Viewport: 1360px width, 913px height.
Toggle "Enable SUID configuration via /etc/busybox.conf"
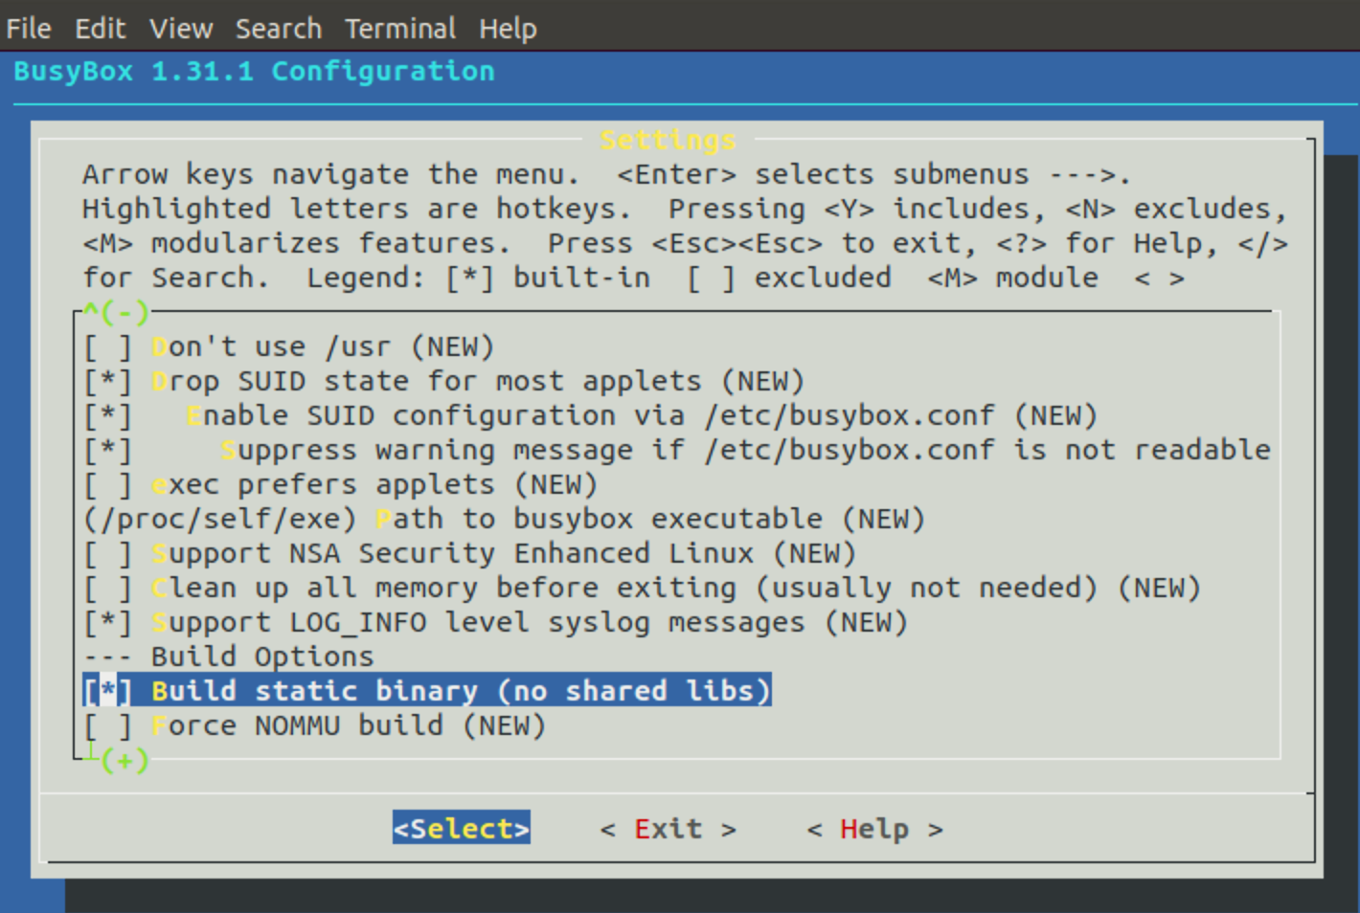click(107, 415)
